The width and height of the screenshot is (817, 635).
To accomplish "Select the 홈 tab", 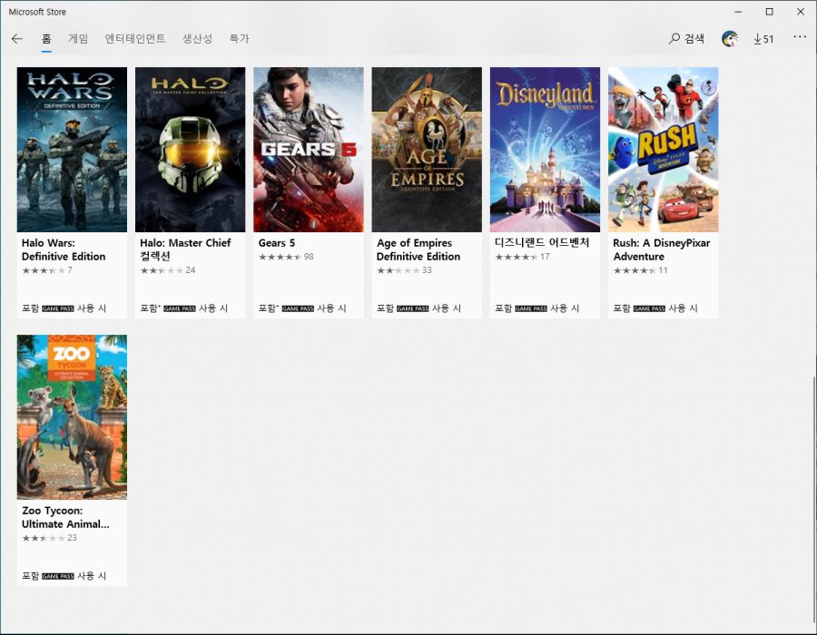I will point(46,38).
